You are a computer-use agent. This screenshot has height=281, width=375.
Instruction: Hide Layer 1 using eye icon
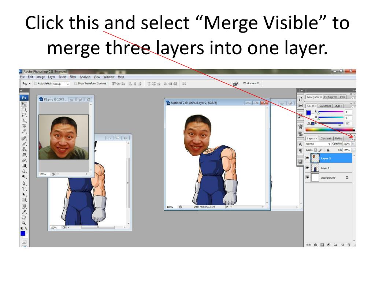click(x=307, y=168)
